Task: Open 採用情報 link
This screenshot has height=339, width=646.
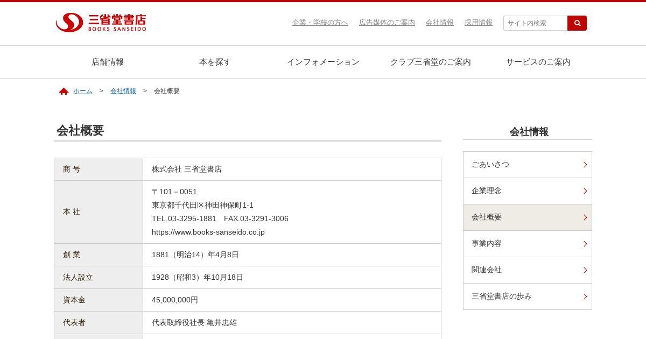Action: (x=479, y=23)
